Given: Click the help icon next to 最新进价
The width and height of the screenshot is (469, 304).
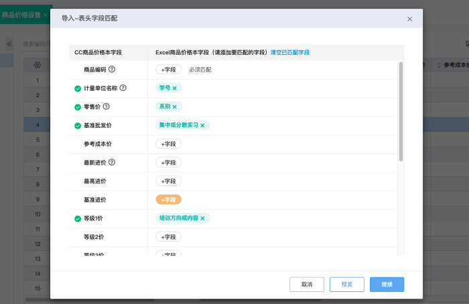Looking at the screenshot, I should click(112, 162).
